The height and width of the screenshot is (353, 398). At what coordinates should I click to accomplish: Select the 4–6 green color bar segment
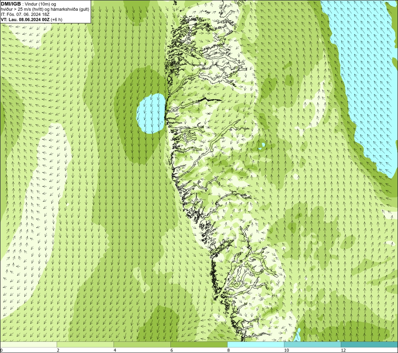coord(142,345)
